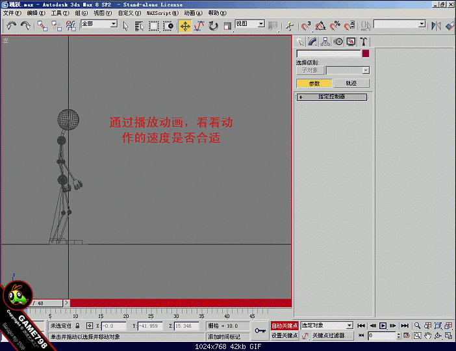Screen dimensions: 456x351
Task: Click the large Set Keys key icon
Action: 260,331
